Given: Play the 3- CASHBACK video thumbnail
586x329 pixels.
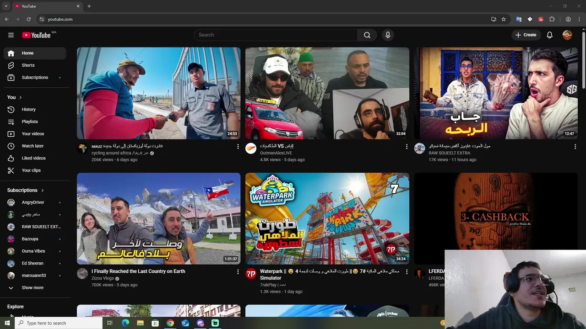Looking at the screenshot, I should click(496, 211).
